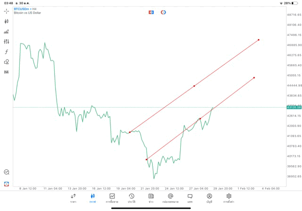Open the drawing objects shapes tool
The height and width of the screenshot is (211, 302).
click(x=6, y=62)
